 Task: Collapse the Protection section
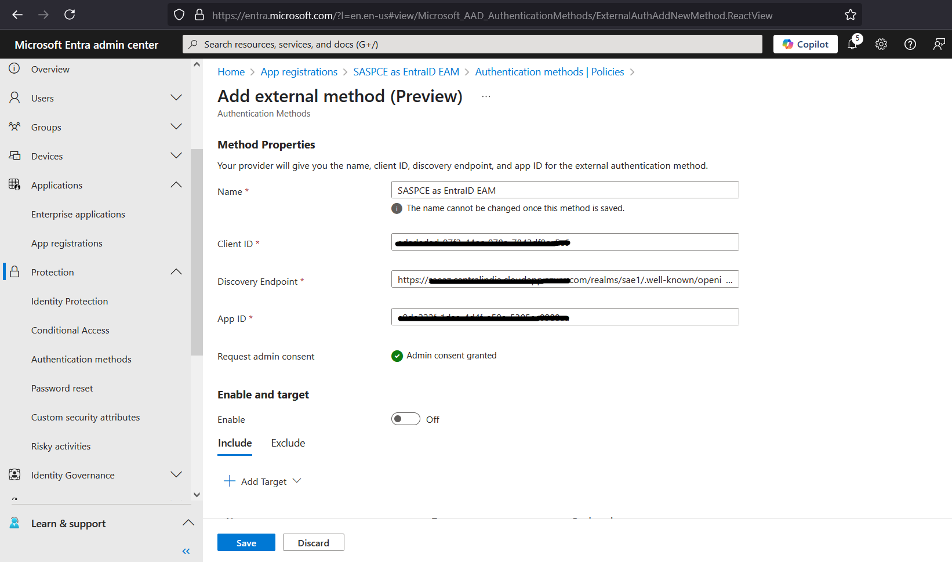(x=176, y=272)
